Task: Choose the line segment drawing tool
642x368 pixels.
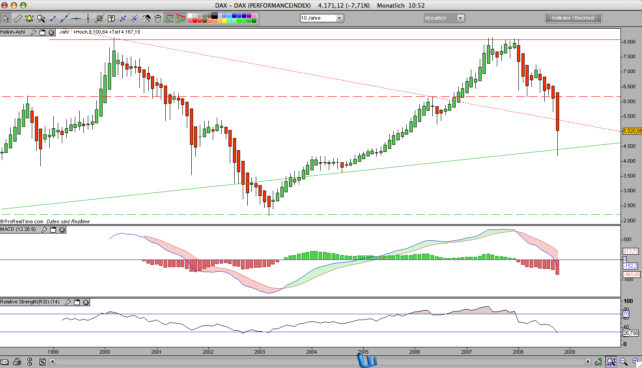Action: (53, 18)
